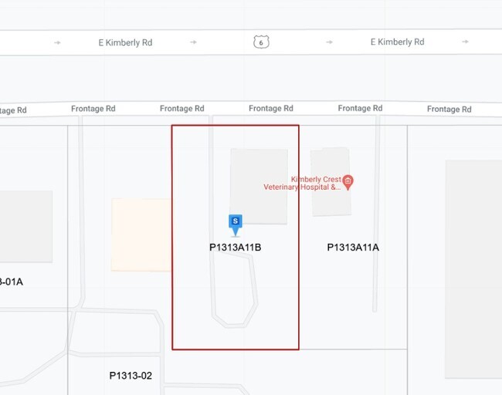Click the orange-tinted building footprint
This screenshot has height=395, width=502.
pos(141,235)
